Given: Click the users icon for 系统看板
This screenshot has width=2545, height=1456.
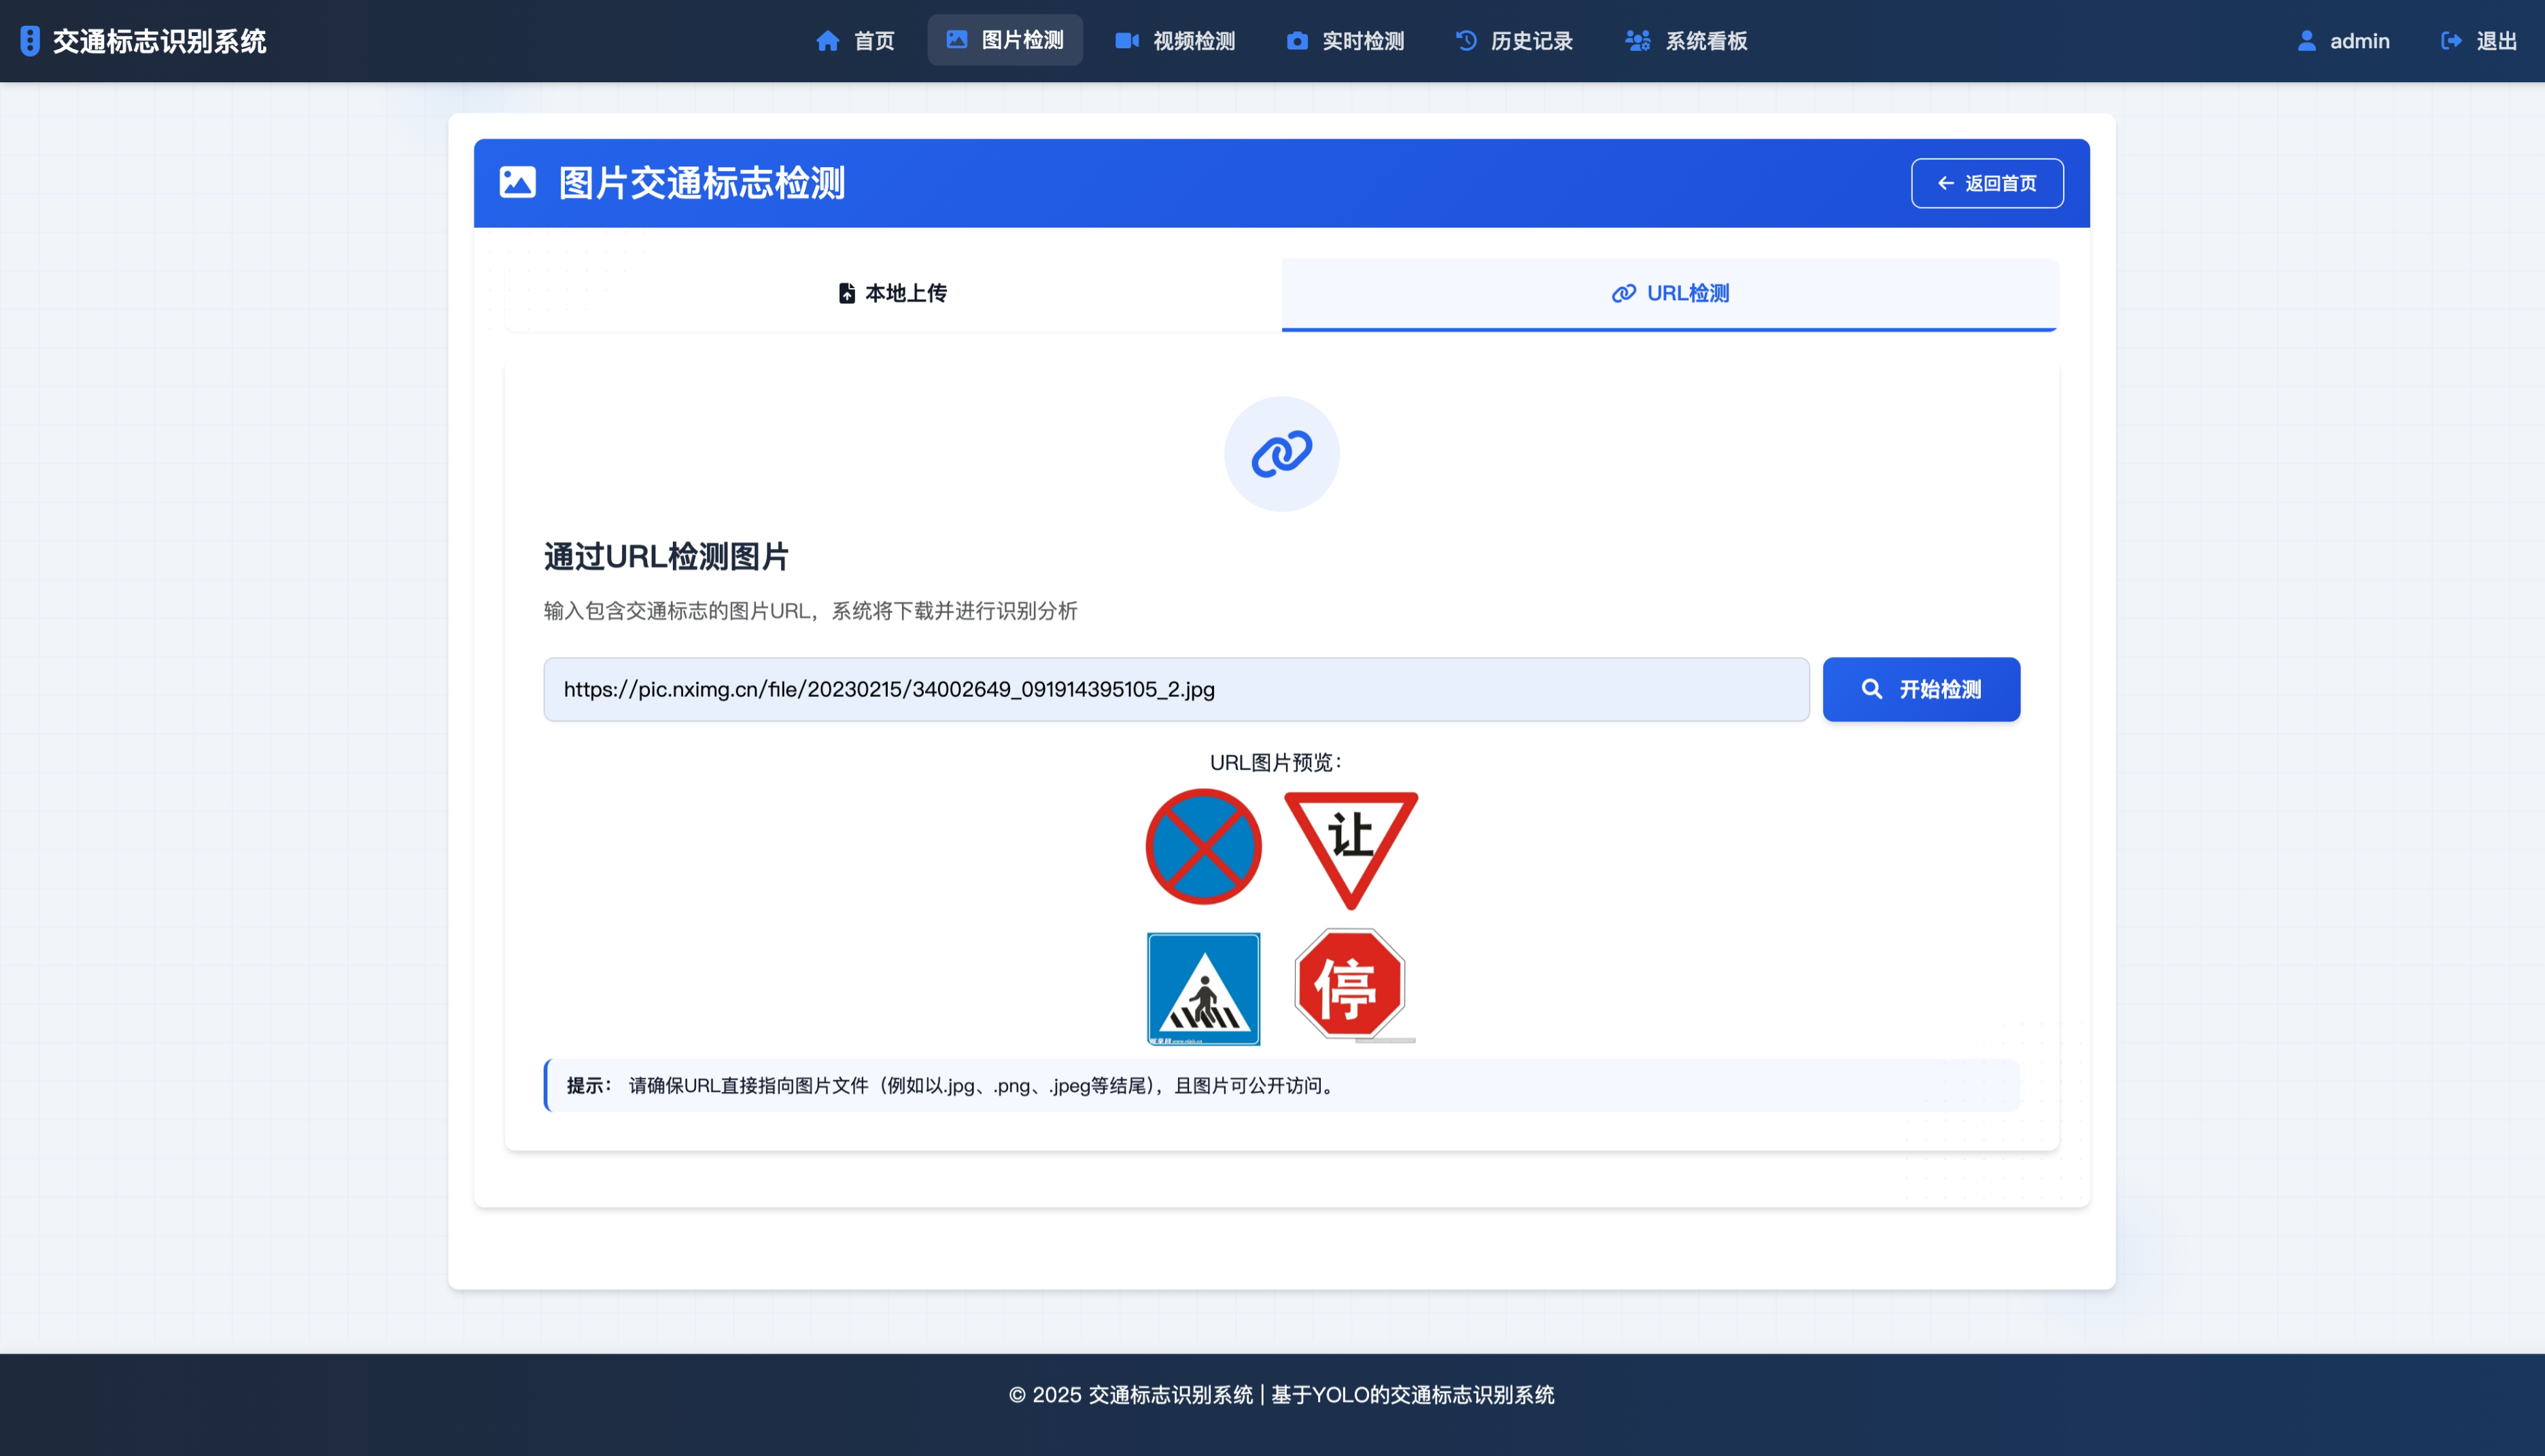Looking at the screenshot, I should 1638,41.
